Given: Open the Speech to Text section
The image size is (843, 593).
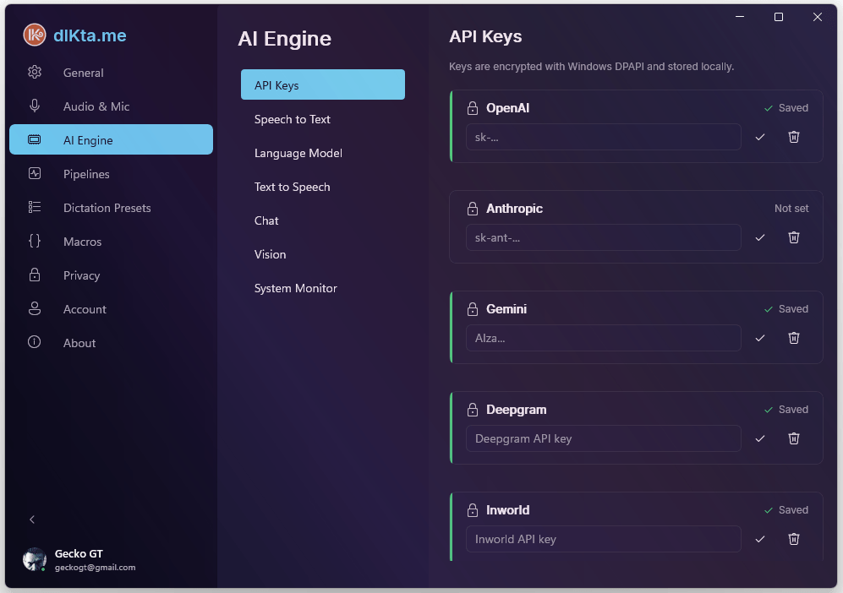Looking at the screenshot, I should (x=323, y=119).
